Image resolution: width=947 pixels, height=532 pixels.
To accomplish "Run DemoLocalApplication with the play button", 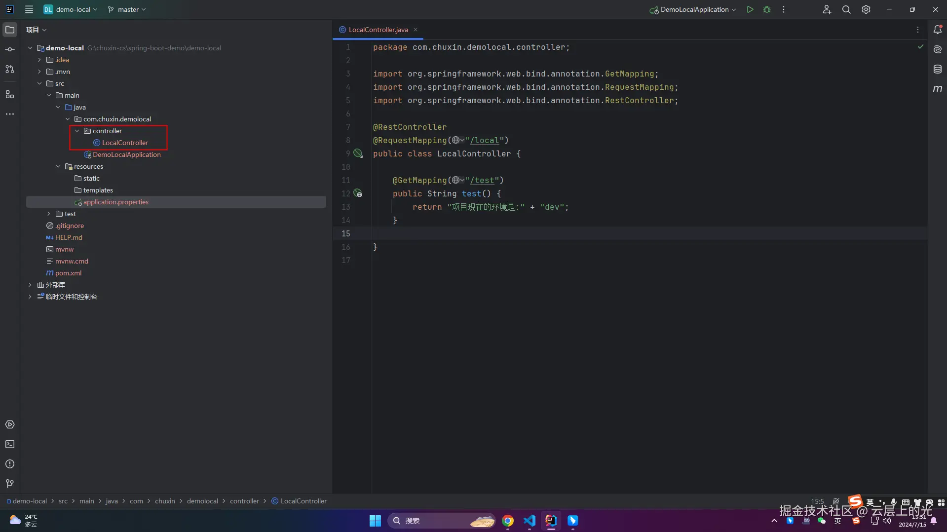I will click(750, 9).
